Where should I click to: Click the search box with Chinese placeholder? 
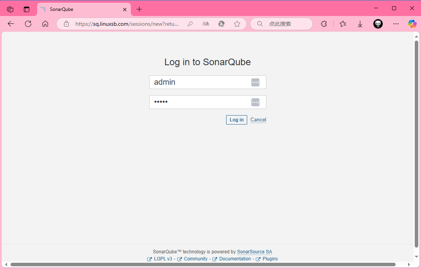281,24
